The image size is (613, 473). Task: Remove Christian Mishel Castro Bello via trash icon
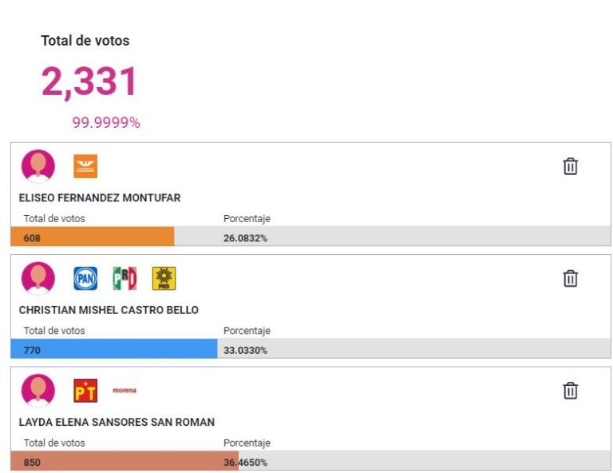point(571,279)
